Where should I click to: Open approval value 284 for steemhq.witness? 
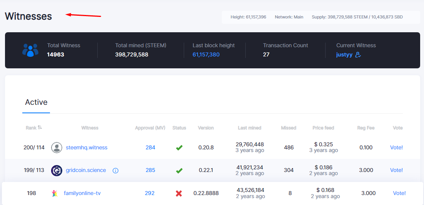(x=150, y=147)
